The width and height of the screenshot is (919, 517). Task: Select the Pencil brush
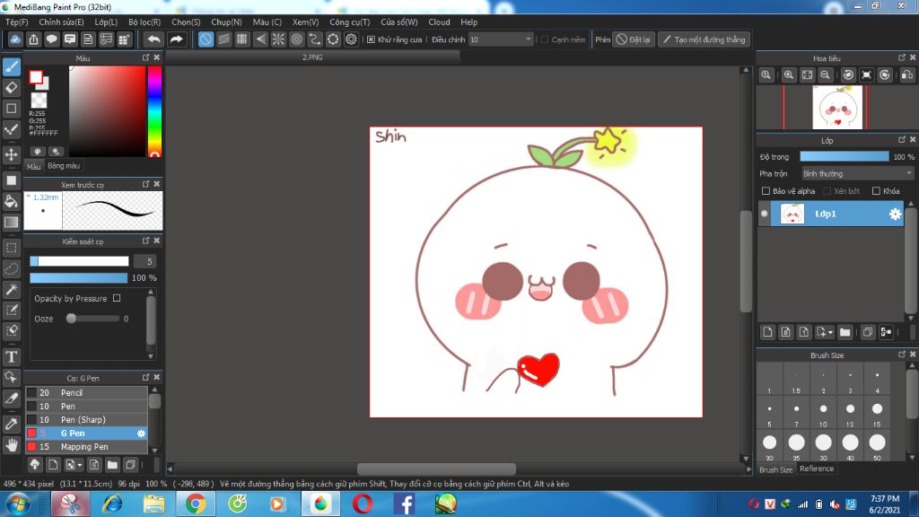pos(86,393)
